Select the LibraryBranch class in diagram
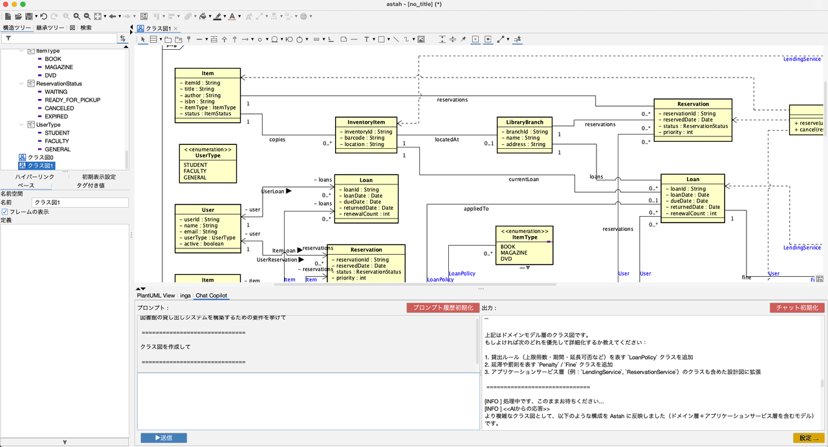 (x=524, y=135)
